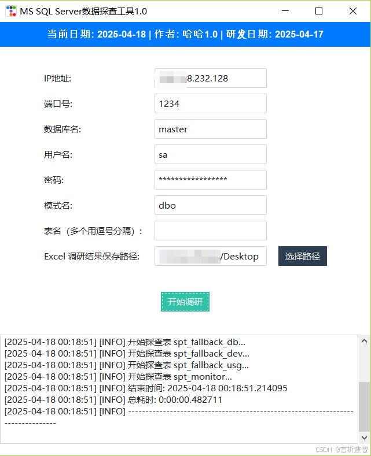The height and width of the screenshot is (456, 371).
Task: Click the 选择路径 button
Action: pos(303,256)
